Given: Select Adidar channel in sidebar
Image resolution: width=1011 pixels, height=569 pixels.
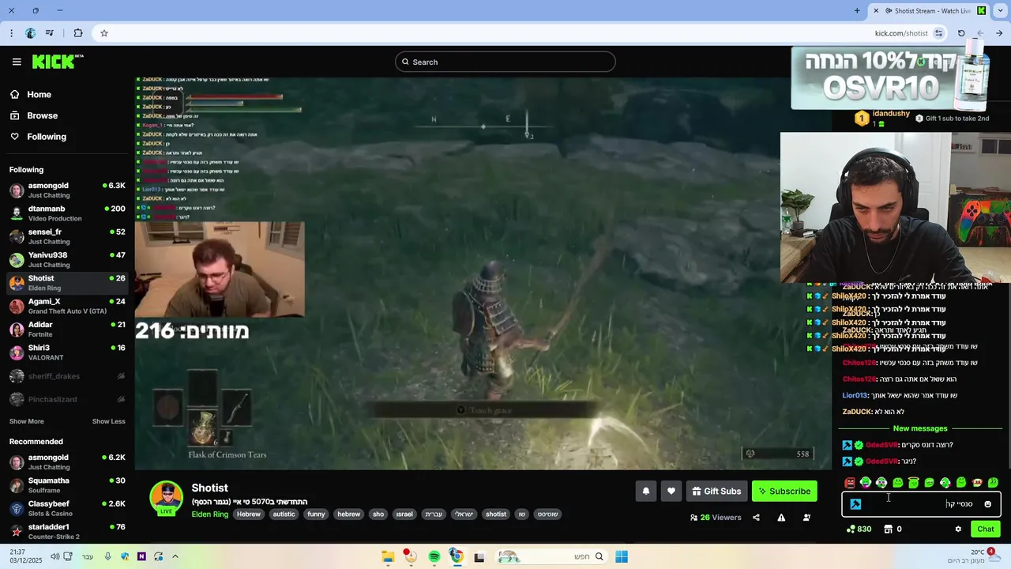Looking at the screenshot, I should coord(67,329).
